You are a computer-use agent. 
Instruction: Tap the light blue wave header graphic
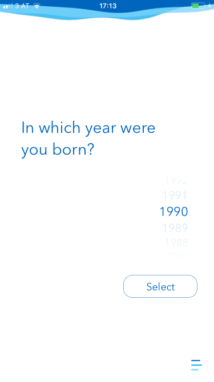107,15
